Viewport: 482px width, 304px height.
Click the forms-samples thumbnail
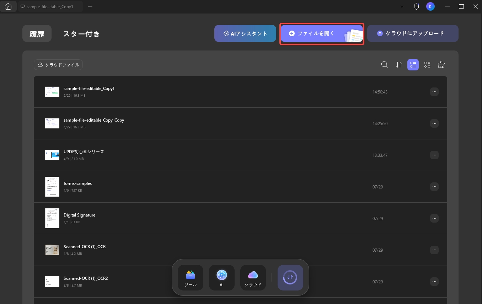pyautogui.click(x=52, y=187)
